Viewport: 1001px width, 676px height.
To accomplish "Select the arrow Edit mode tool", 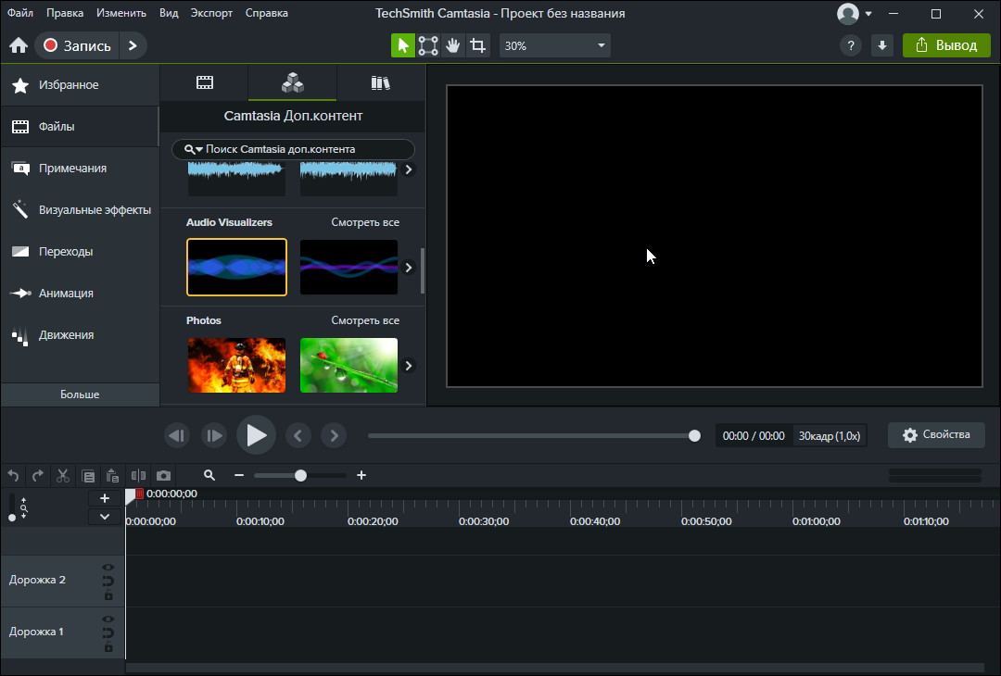I will (403, 45).
